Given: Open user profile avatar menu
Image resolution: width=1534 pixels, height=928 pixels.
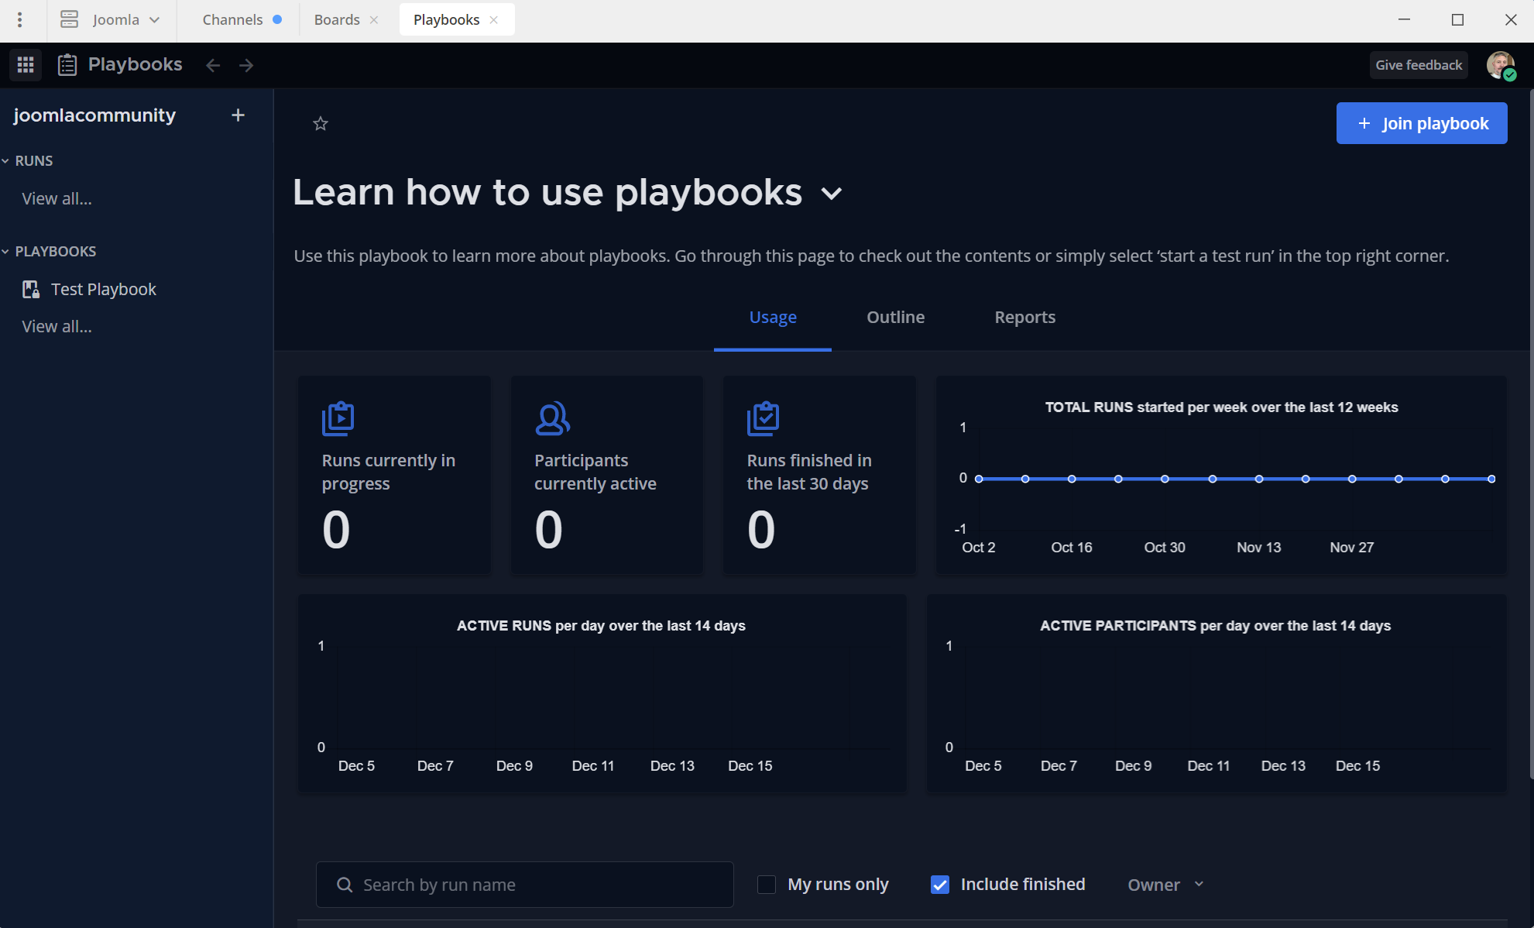Looking at the screenshot, I should [x=1500, y=65].
